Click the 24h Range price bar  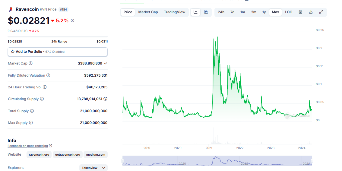58,37
